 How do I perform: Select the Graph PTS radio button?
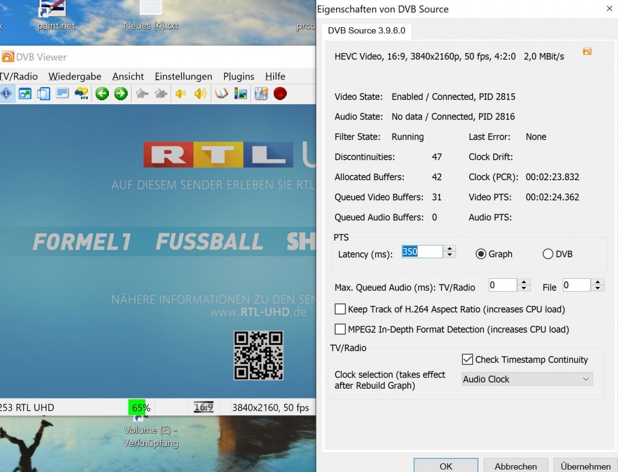[x=480, y=254]
